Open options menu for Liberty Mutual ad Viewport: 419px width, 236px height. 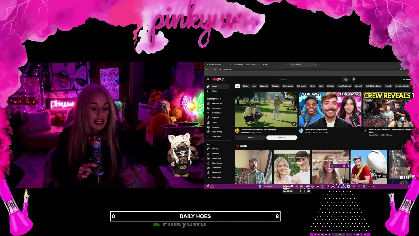click(x=296, y=130)
